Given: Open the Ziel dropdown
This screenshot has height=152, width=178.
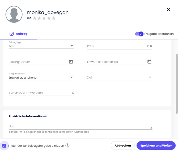Looking at the screenshot, I should tap(120, 78).
